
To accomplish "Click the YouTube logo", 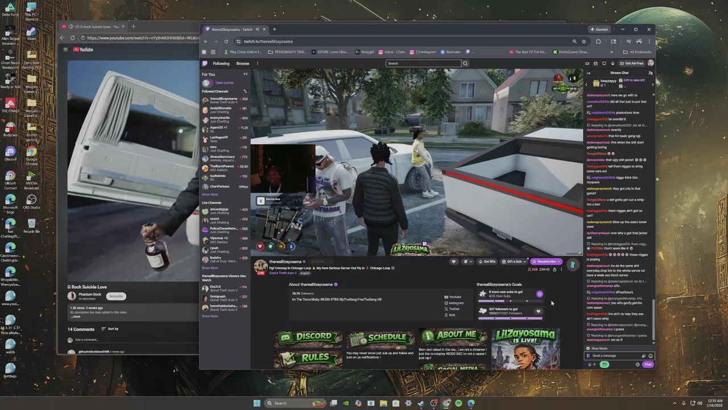I will [x=83, y=50].
